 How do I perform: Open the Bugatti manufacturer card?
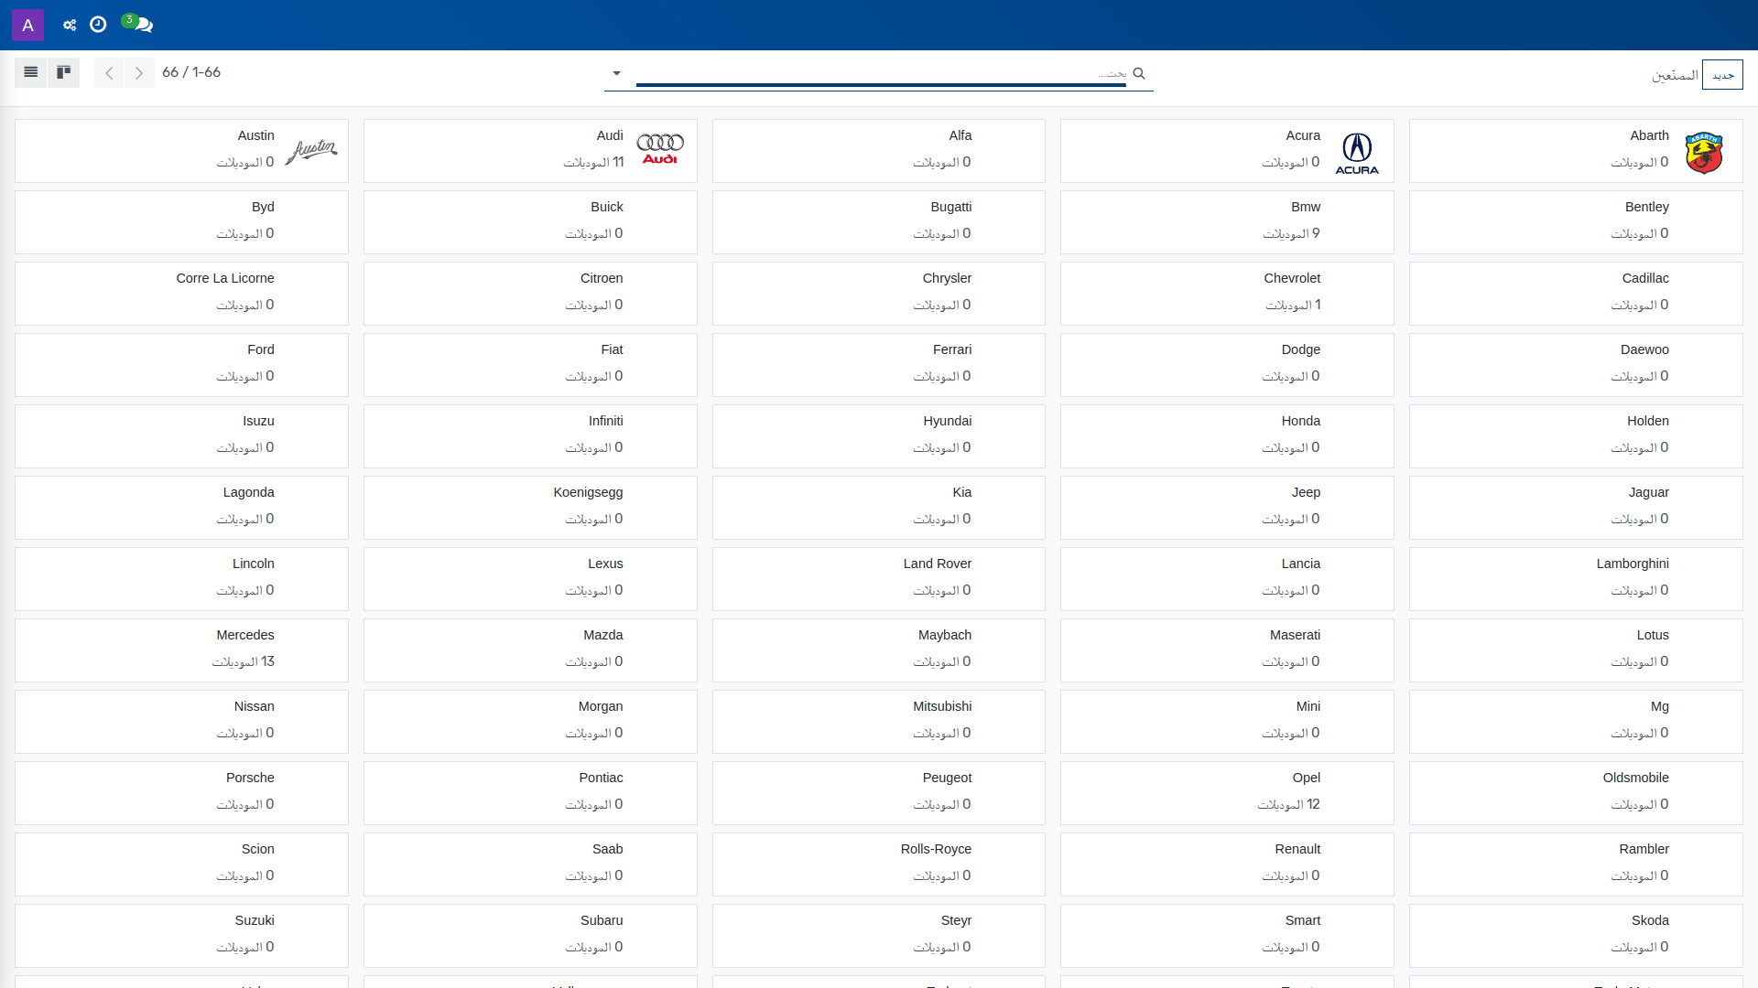[x=879, y=222]
